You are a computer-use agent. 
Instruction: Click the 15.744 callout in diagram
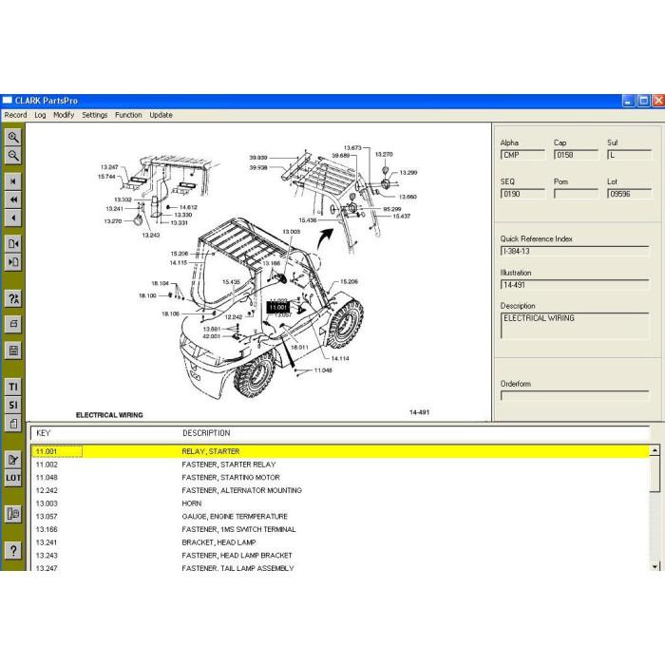(x=106, y=177)
